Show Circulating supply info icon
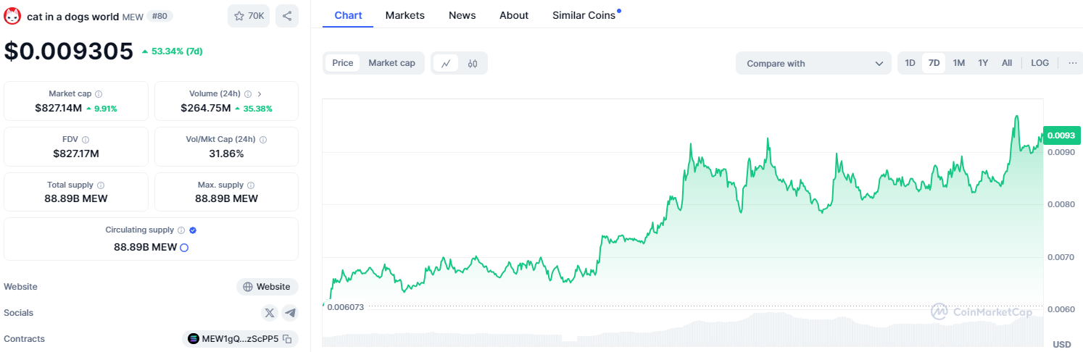The height and width of the screenshot is (352, 1083). coord(181,230)
